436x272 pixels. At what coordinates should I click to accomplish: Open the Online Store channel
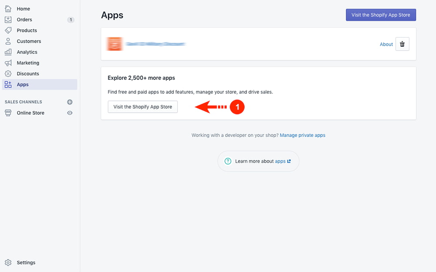pos(30,113)
